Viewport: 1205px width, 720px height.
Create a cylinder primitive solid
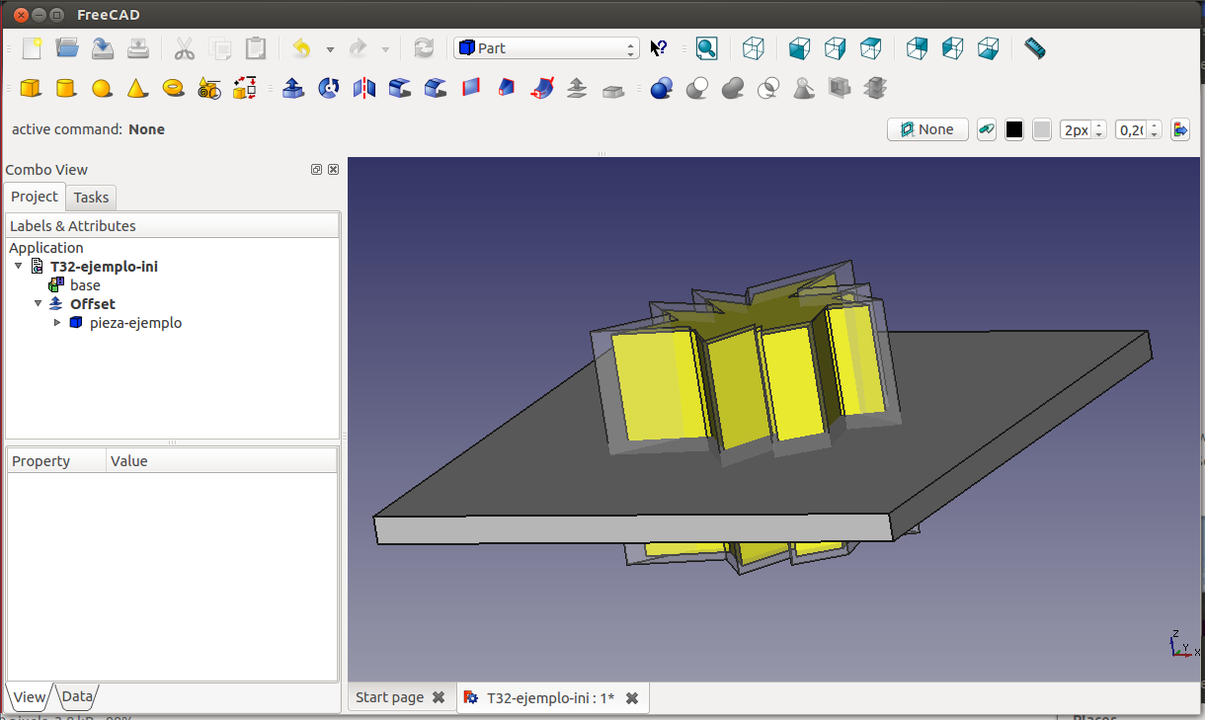tap(66, 89)
